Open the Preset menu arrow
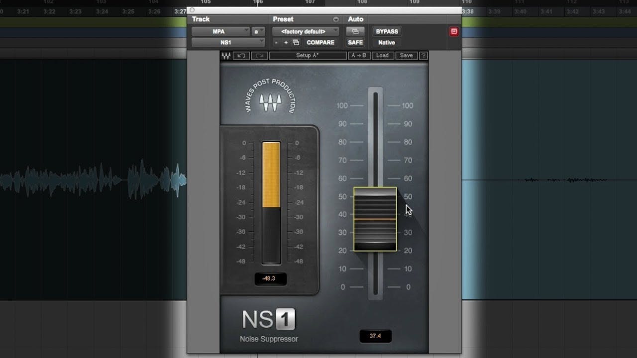The image size is (637, 358). click(336, 19)
